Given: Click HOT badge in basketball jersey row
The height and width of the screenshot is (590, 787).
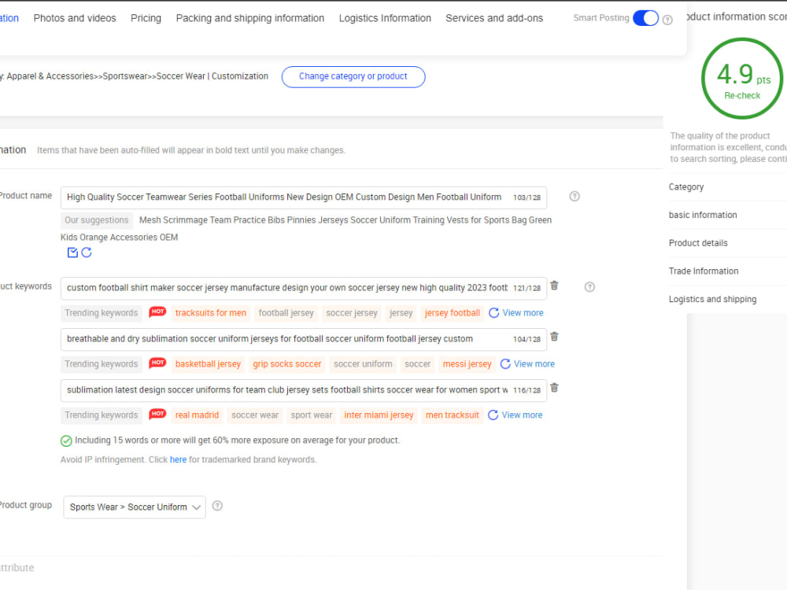Looking at the screenshot, I should (x=157, y=363).
